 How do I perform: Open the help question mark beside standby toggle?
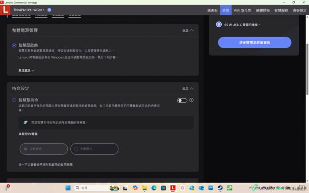pyautogui.click(x=191, y=100)
